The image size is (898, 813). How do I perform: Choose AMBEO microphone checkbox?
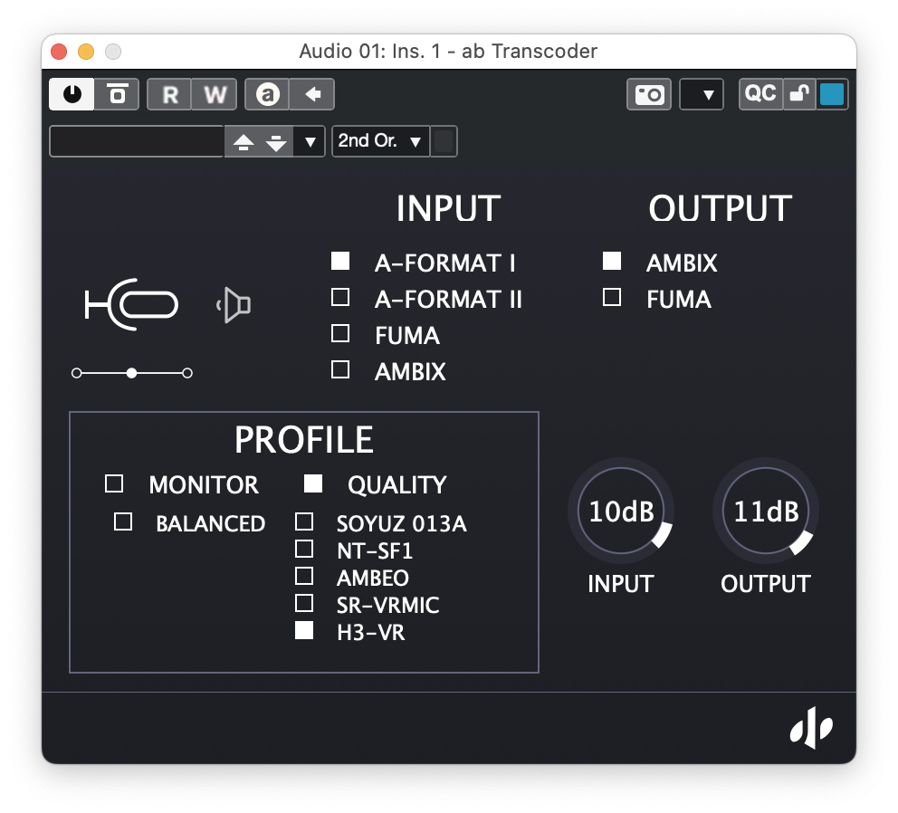[x=303, y=575]
